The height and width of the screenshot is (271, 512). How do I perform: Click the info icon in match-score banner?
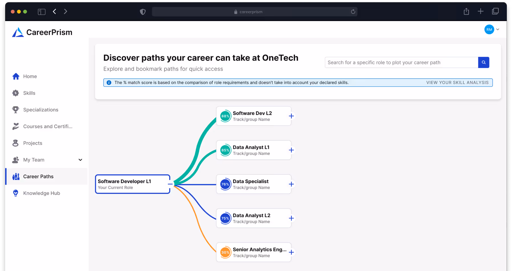109,83
